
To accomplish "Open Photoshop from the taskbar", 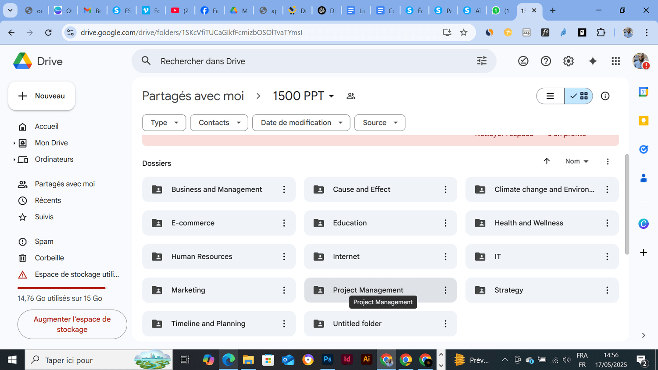I will click(x=327, y=359).
